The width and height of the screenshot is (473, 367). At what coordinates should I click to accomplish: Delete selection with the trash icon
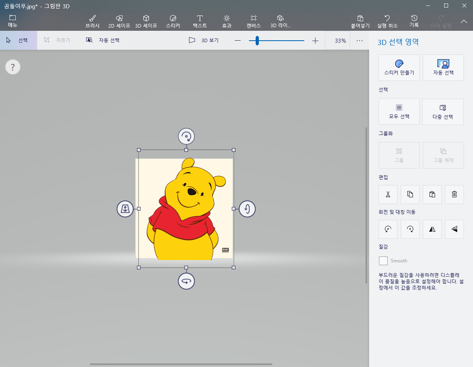(x=454, y=194)
